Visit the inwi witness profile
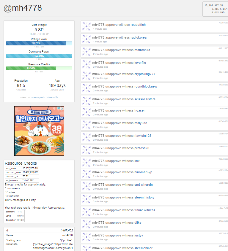 [x=137, y=161]
